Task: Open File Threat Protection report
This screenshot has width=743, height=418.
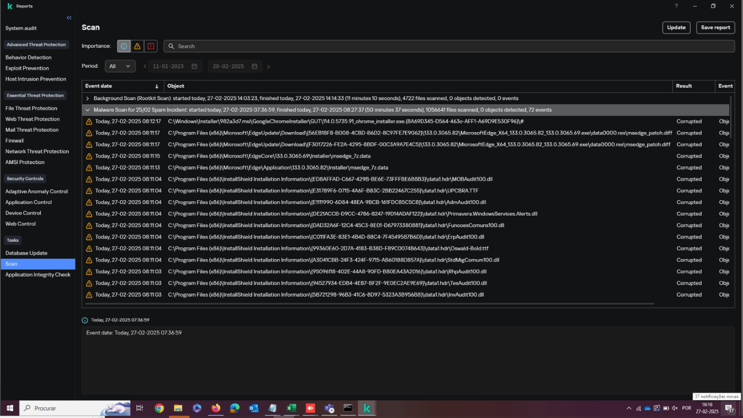Action: pyautogui.click(x=31, y=108)
